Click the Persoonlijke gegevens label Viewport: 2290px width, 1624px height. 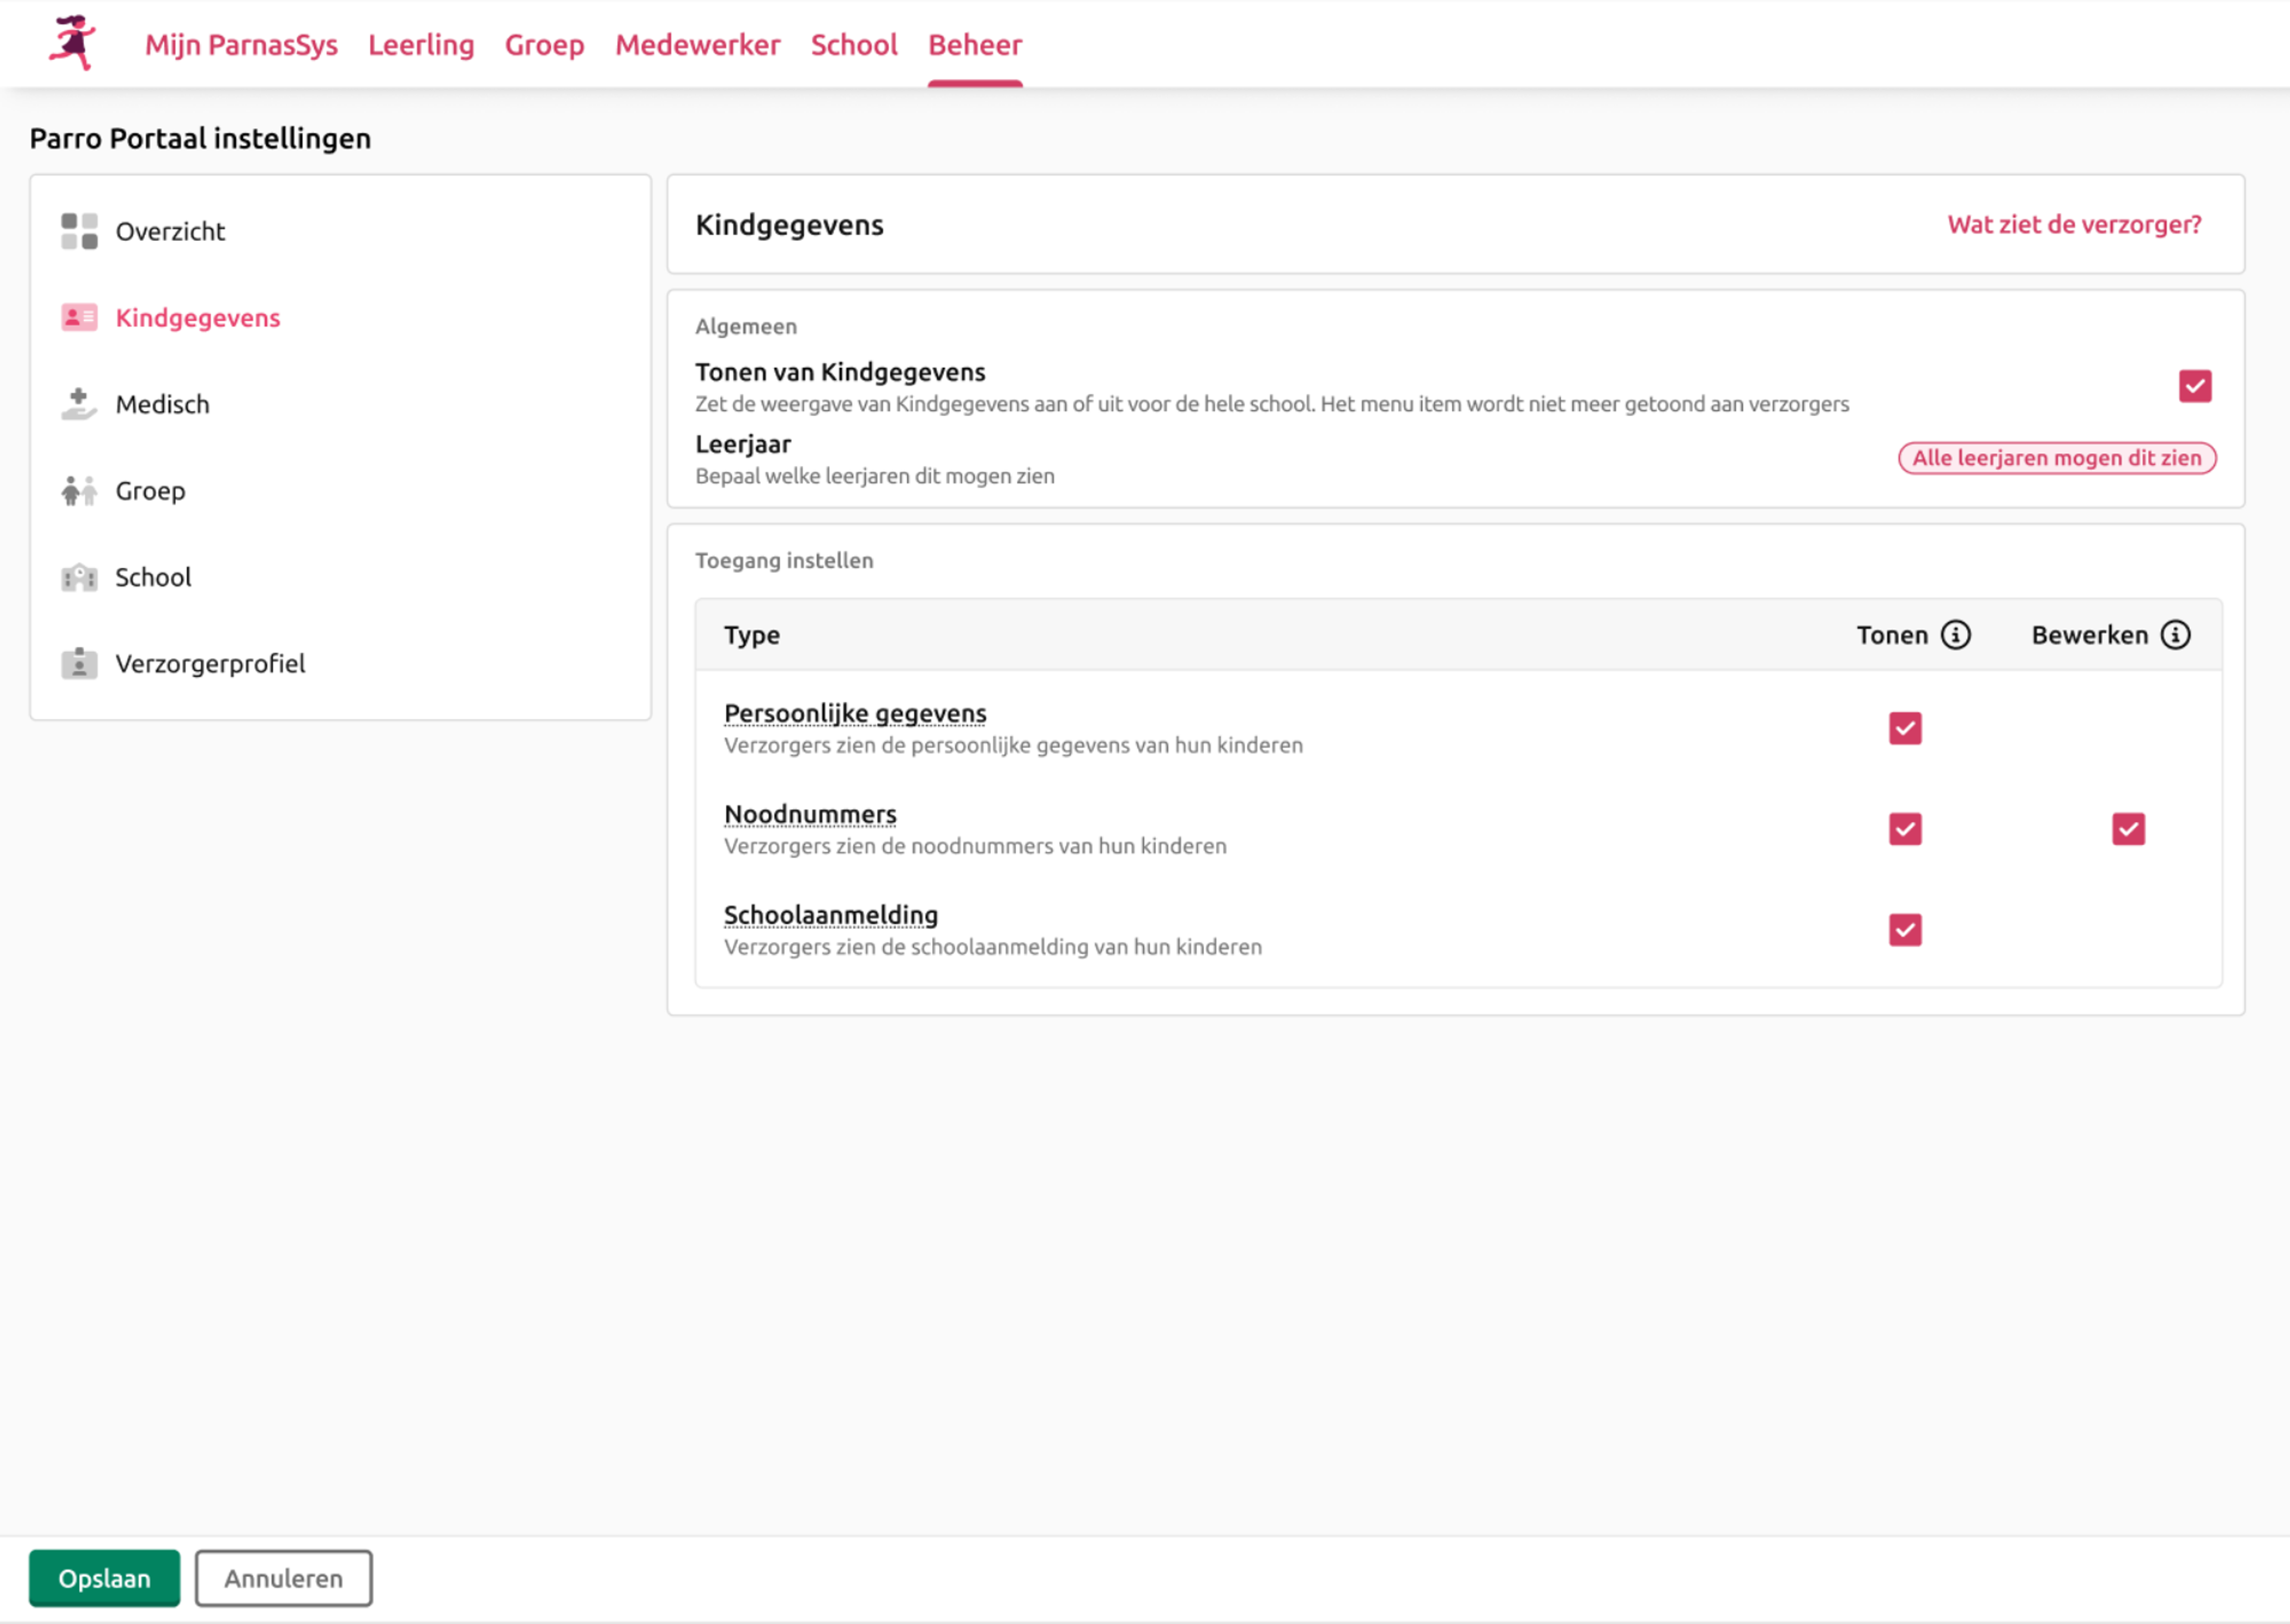point(855,713)
